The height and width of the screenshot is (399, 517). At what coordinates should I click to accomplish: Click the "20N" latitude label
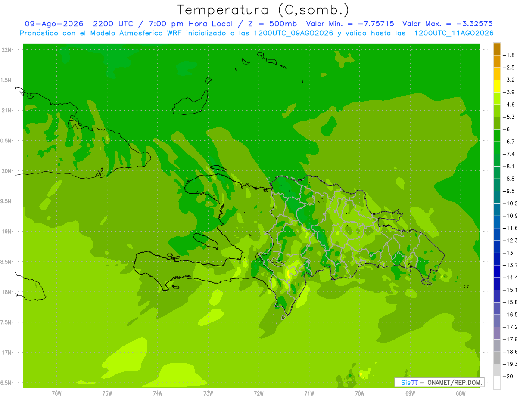(6, 171)
